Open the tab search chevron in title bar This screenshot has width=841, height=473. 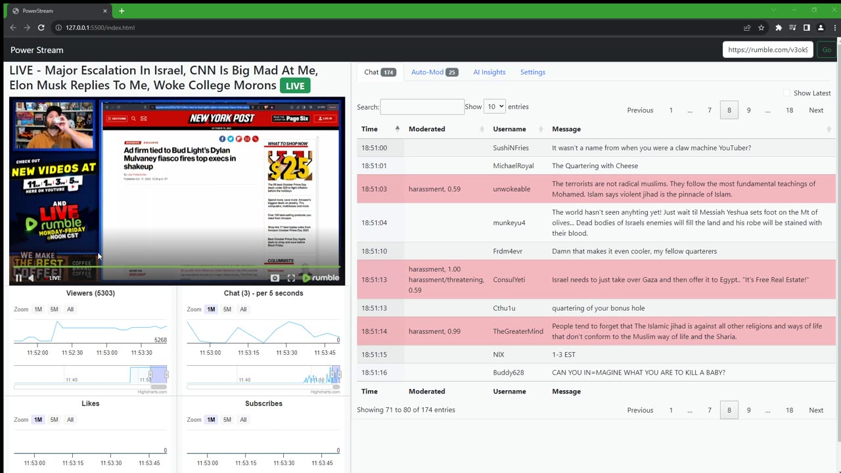773,10
